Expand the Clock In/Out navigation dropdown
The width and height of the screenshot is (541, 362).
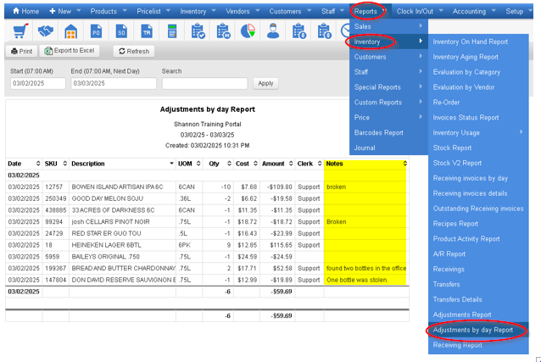pyautogui.click(x=441, y=11)
